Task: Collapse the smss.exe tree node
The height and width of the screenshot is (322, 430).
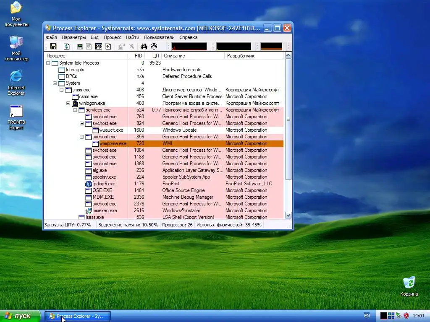Action: tap(61, 90)
